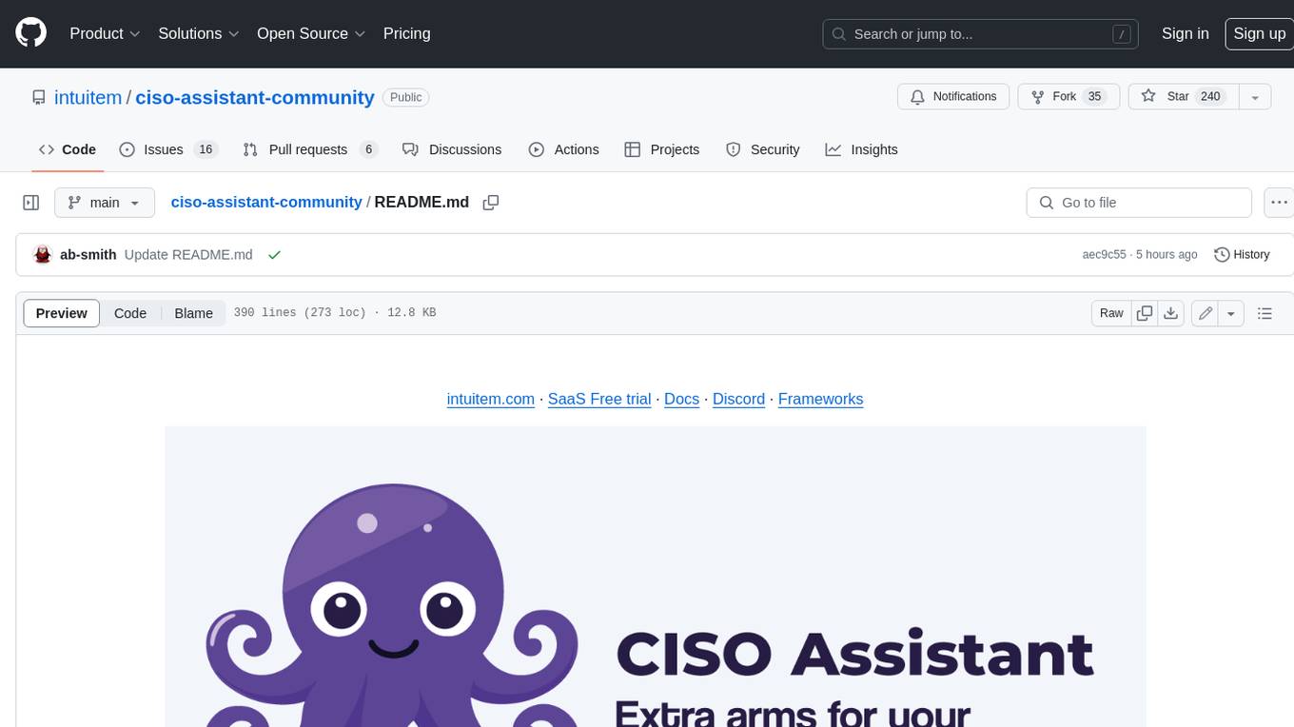Open ab-smith author profile

[x=88, y=254]
